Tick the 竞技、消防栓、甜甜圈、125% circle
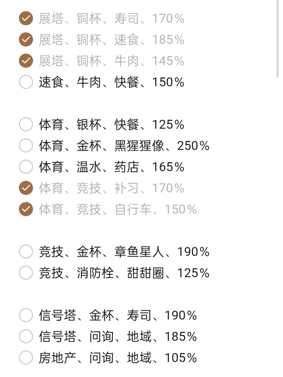Screen dimensions: 283x377 tap(26, 273)
